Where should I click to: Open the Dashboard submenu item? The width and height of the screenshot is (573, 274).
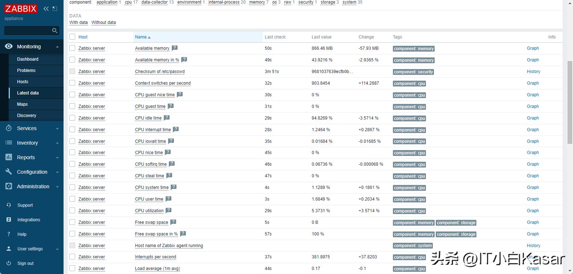pos(28,59)
